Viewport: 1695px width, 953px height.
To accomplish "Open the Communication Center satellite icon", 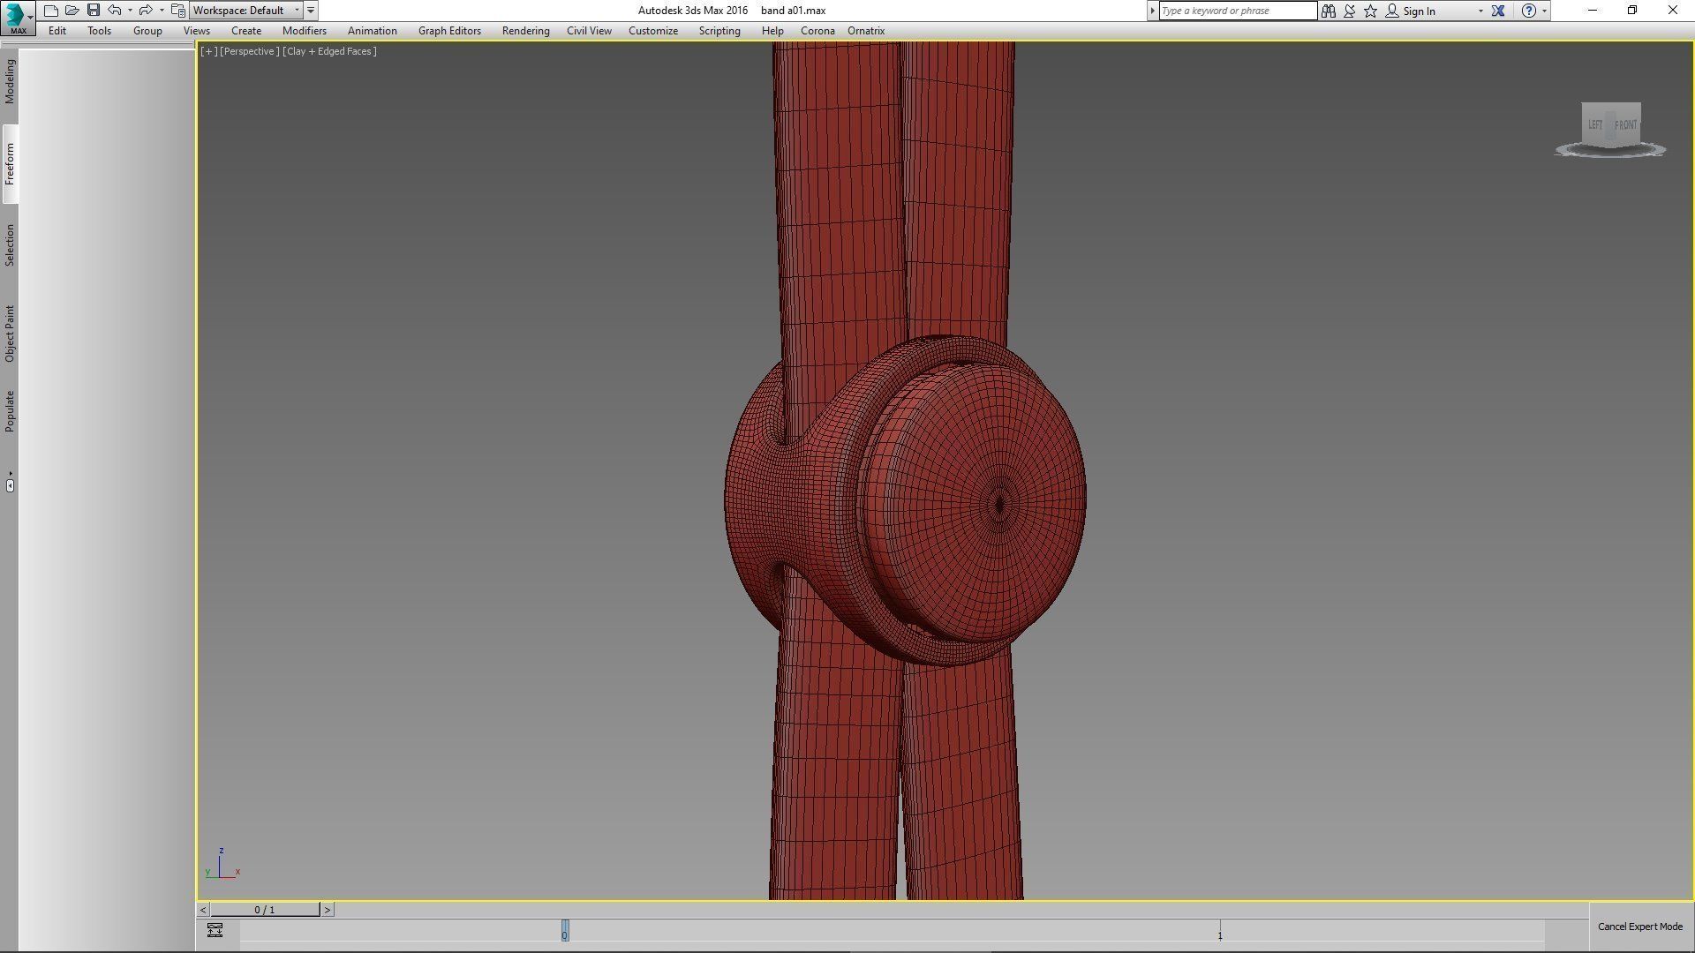I will pyautogui.click(x=1349, y=11).
